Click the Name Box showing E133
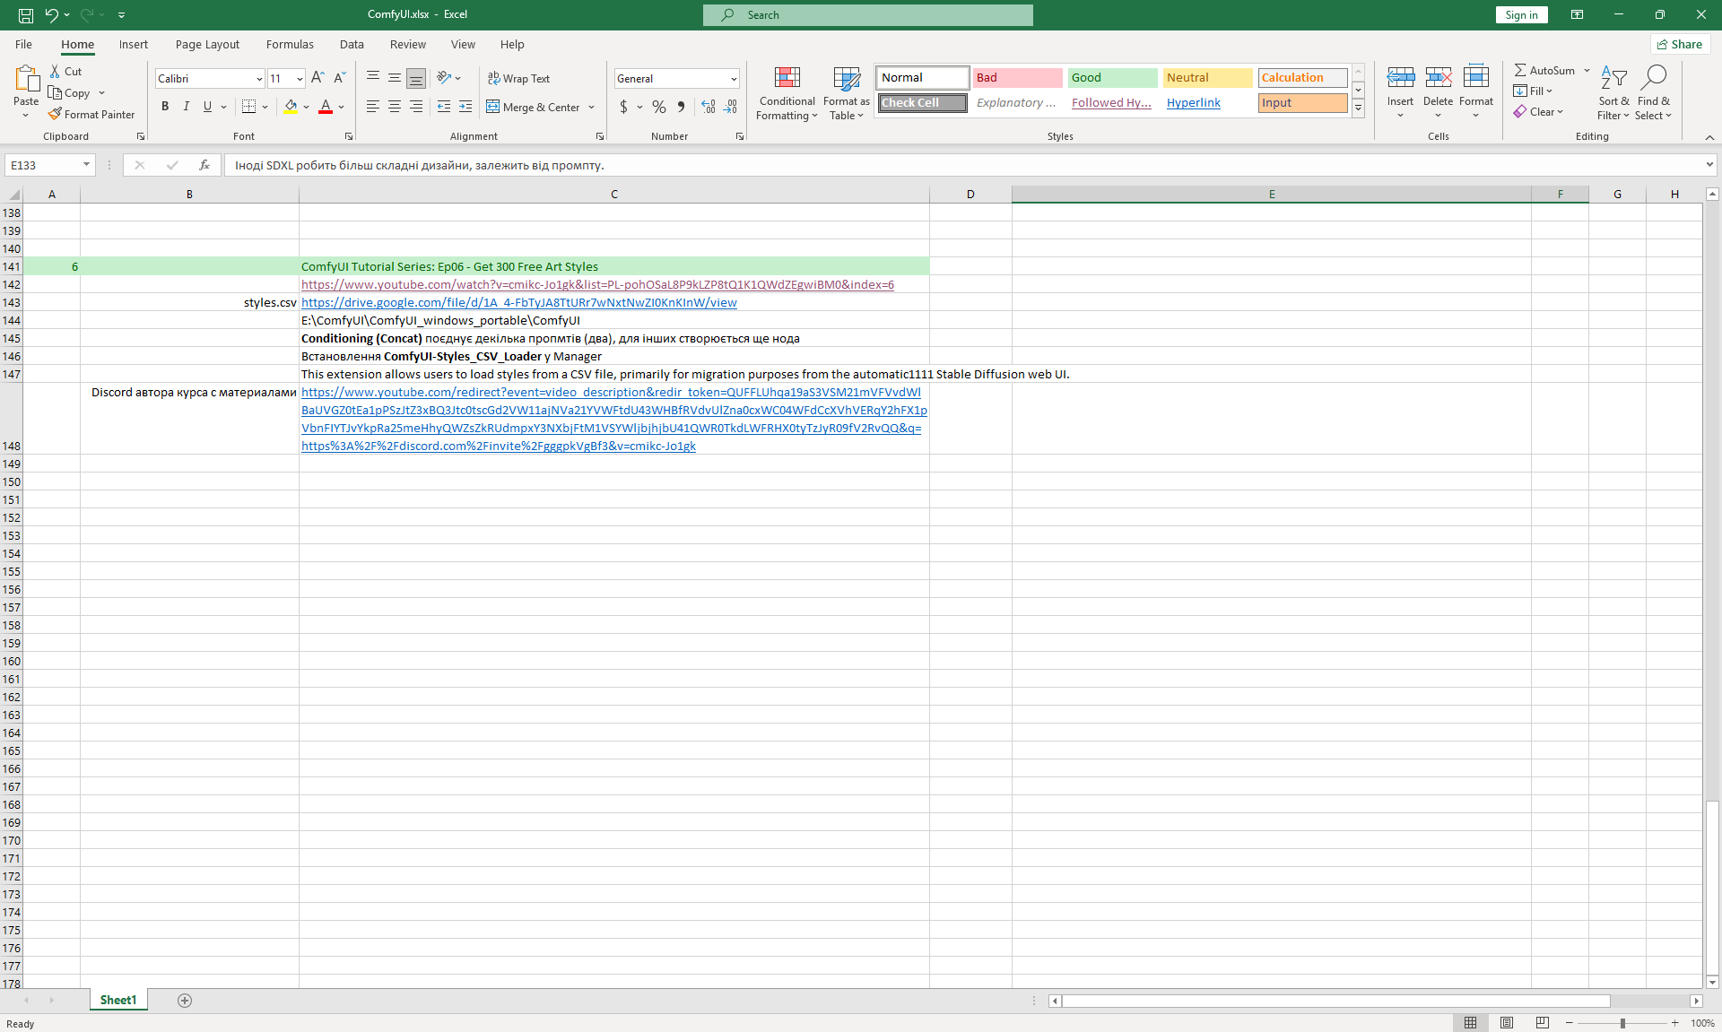The width and height of the screenshot is (1722, 1032). tap(45, 165)
